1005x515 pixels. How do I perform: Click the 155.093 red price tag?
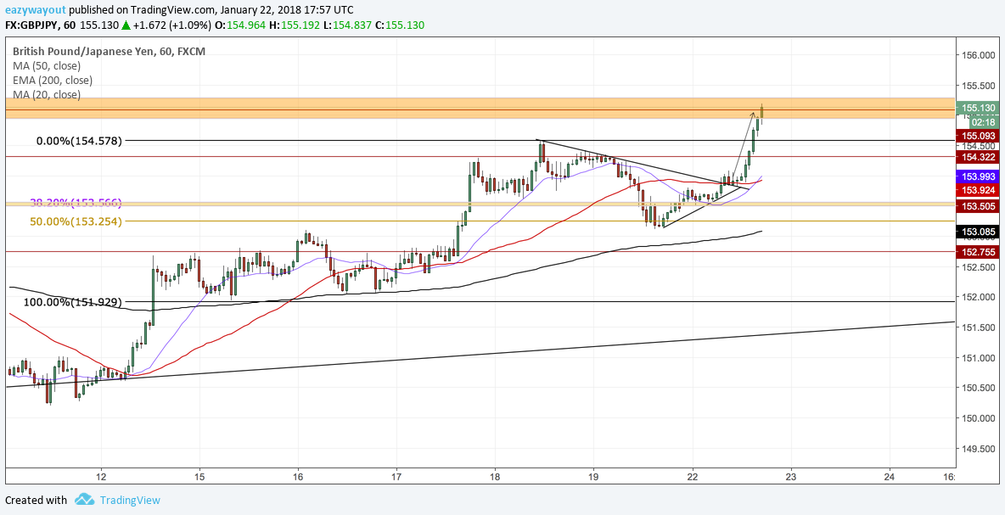[977, 136]
